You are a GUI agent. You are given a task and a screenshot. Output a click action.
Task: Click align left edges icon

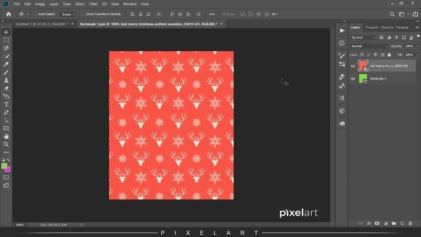[132, 14]
